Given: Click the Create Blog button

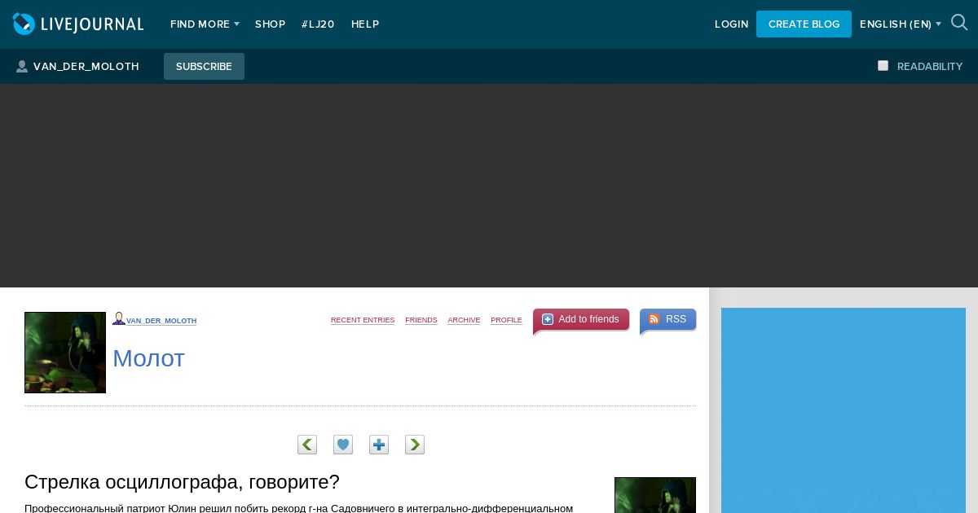Looking at the screenshot, I should click(804, 24).
